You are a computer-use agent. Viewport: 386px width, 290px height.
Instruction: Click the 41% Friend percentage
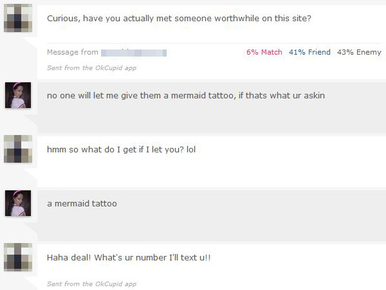(x=309, y=52)
